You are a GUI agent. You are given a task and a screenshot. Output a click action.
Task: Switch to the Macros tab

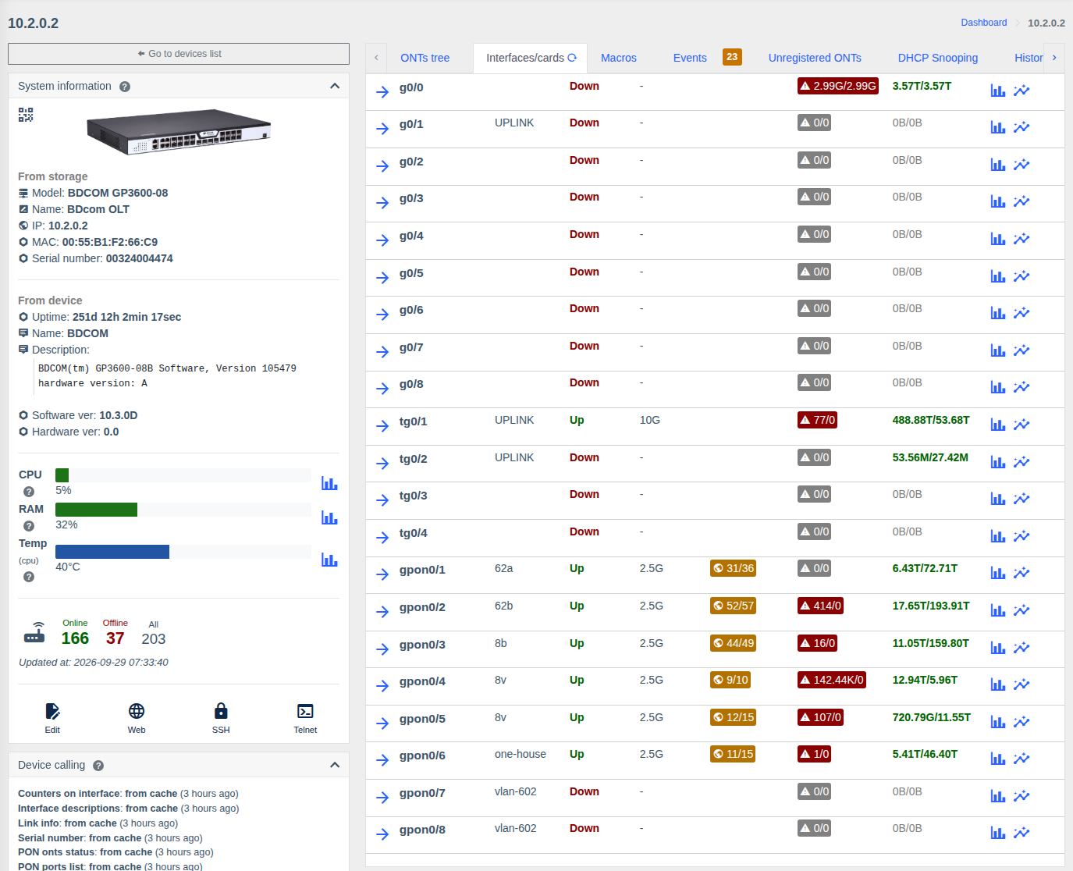point(619,58)
